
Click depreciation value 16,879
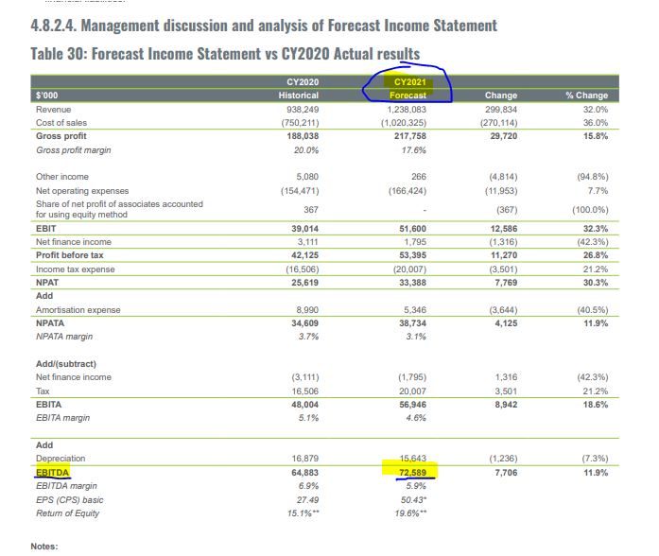click(x=305, y=459)
